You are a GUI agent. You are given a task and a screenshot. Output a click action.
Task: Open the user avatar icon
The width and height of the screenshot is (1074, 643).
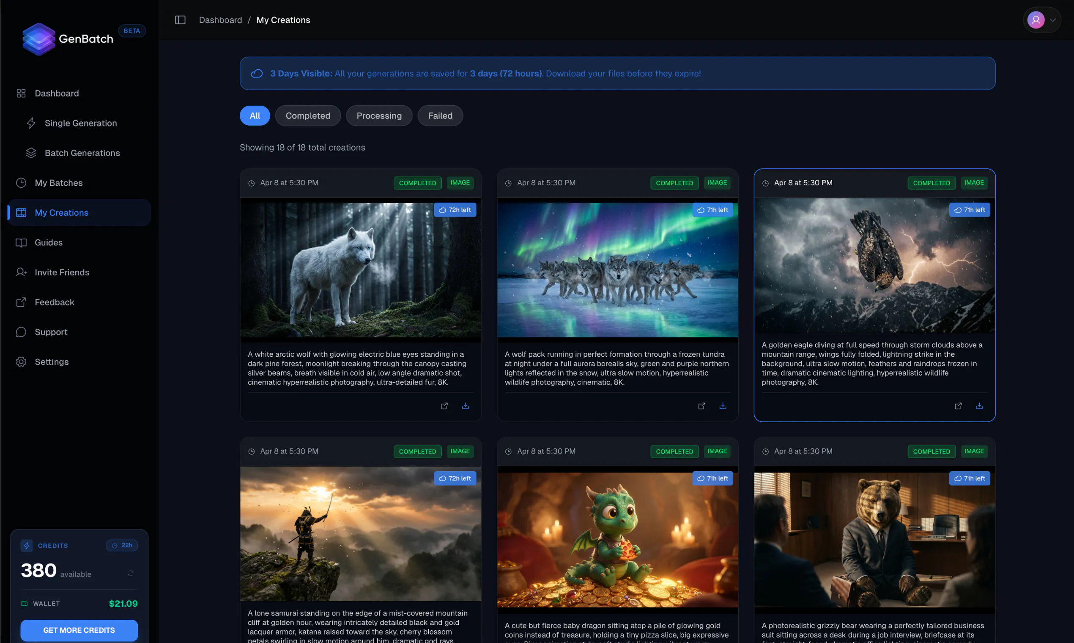(1036, 20)
